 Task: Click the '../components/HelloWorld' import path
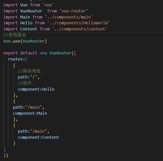point(78,23)
